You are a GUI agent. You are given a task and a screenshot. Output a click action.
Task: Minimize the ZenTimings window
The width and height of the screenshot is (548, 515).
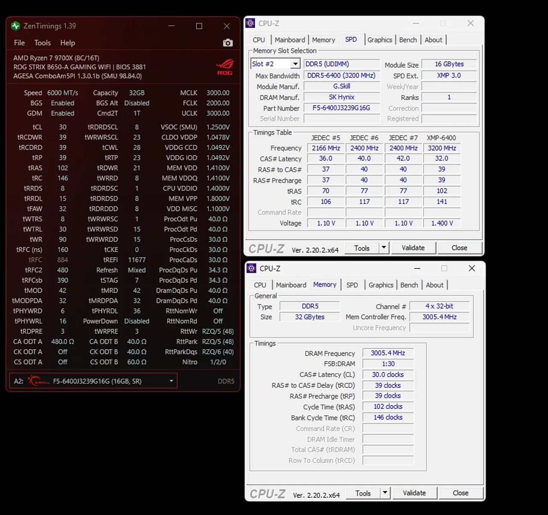click(x=172, y=26)
